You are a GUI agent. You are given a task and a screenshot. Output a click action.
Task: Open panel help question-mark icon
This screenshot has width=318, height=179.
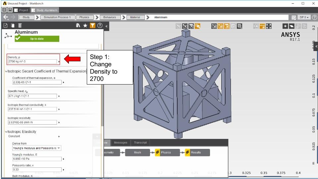(x=100, y=26)
